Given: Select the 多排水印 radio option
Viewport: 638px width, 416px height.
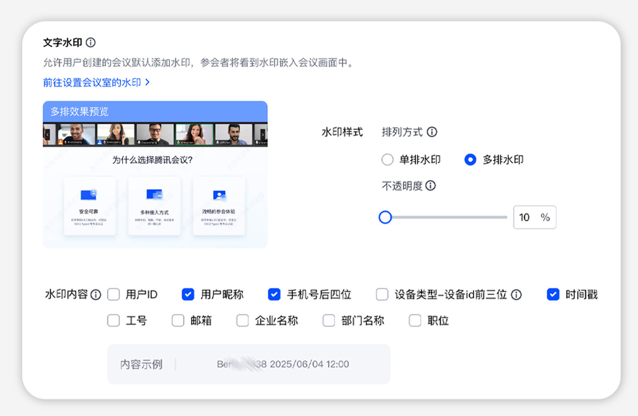Looking at the screenshot, I should (470, 160).
